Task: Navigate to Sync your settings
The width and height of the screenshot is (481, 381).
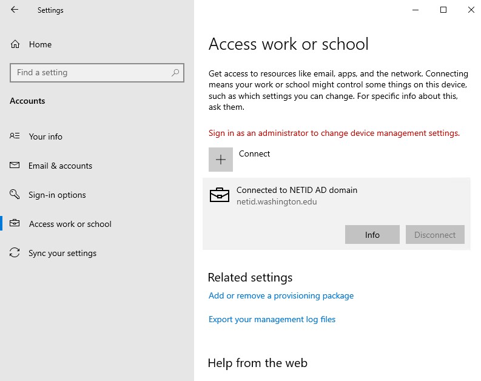Action: [62, 253]
